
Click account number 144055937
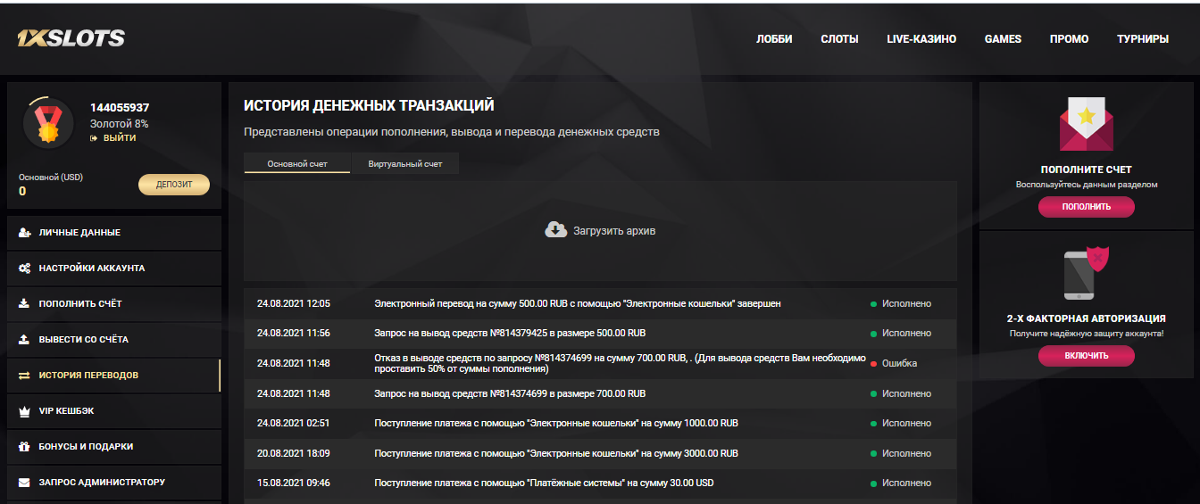click(120, 108)
